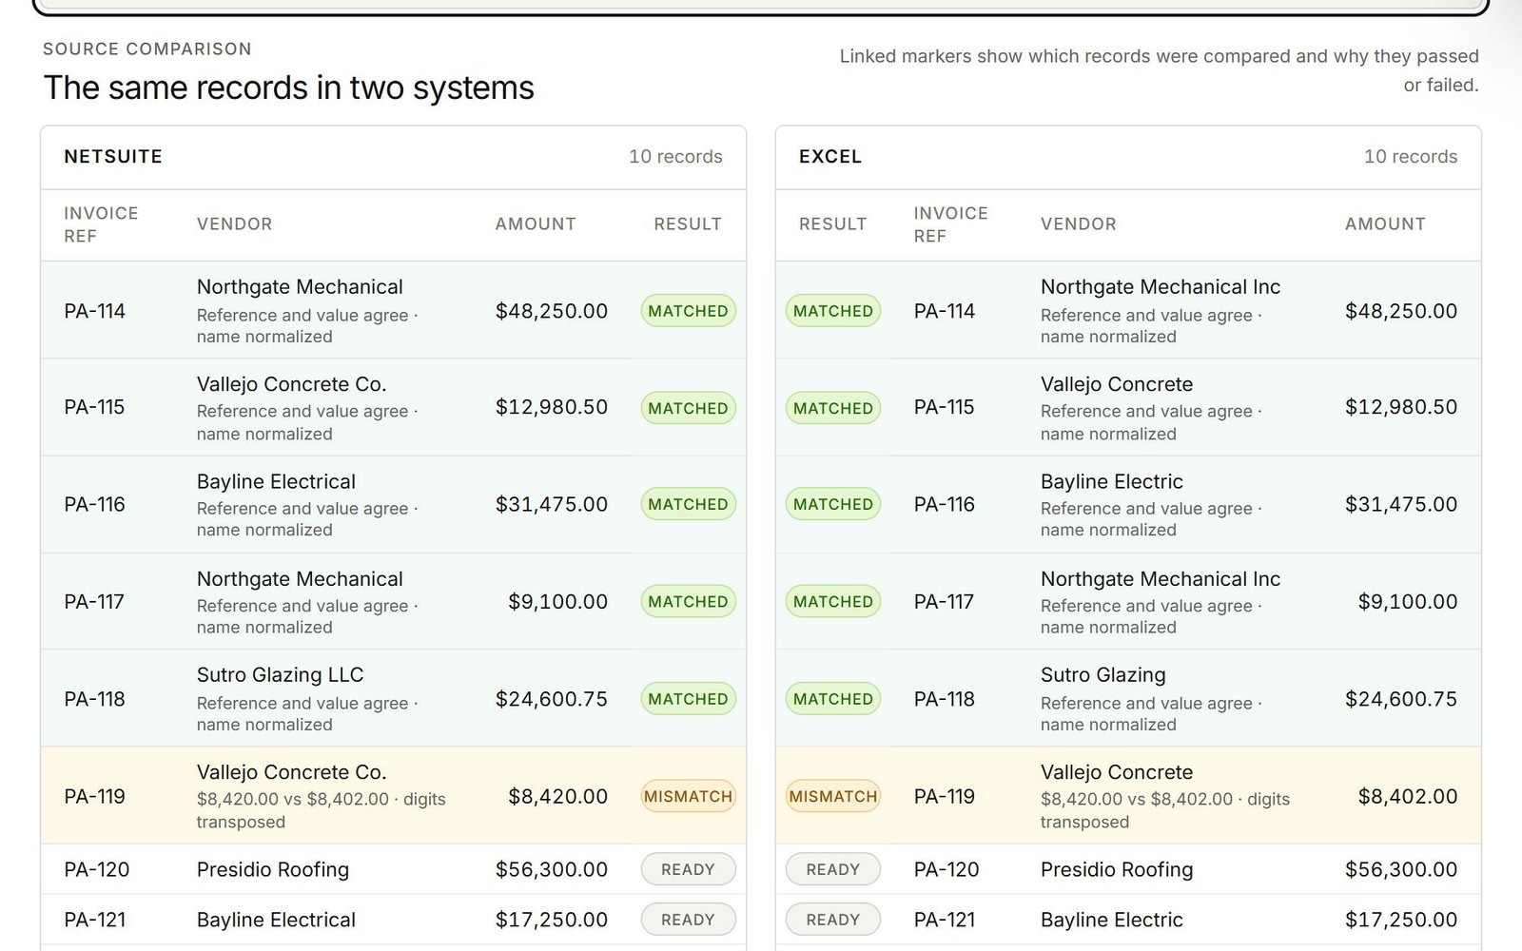Click Vallejo Concrete Co. in NetSuite PA-119 row
This screenshot has height=951, width=1522.
(292, 772)
